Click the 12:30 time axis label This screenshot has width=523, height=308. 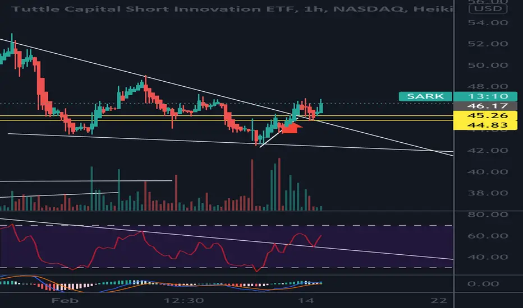(x=184, y=300)
